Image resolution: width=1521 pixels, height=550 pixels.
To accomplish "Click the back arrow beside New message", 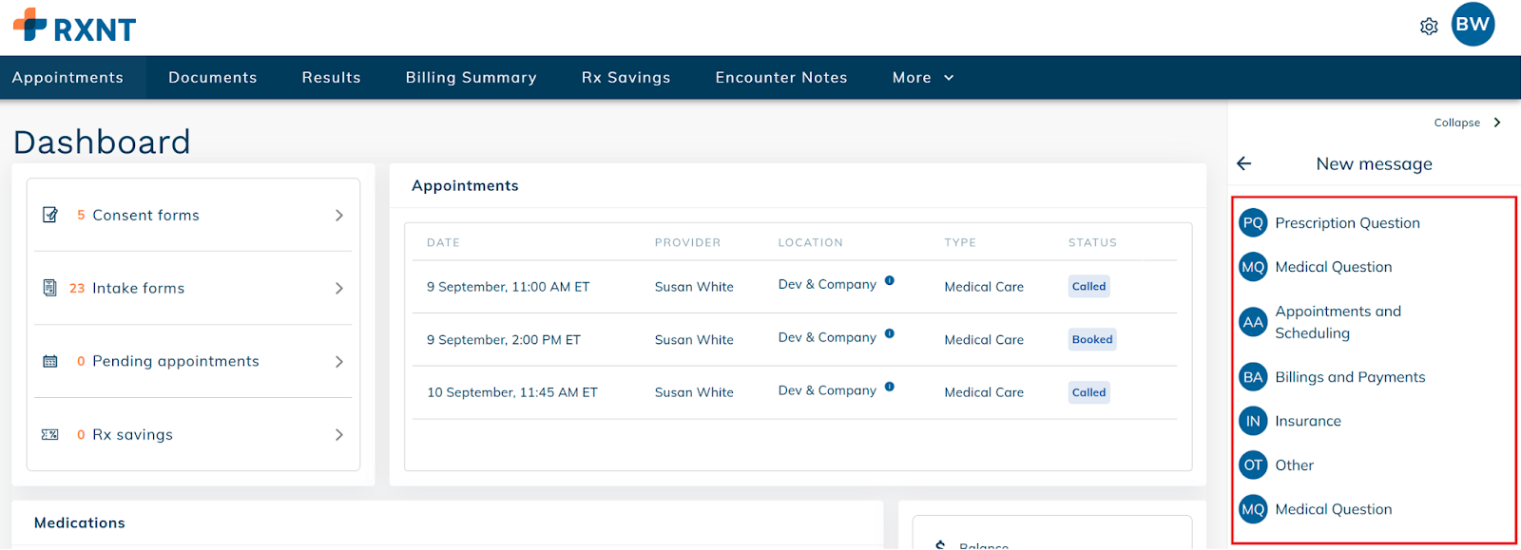I will pyautogui.click(x=1243, y=163).
